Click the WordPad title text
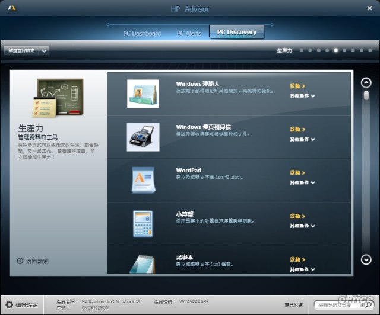380x315 pixels. (189, 170)
